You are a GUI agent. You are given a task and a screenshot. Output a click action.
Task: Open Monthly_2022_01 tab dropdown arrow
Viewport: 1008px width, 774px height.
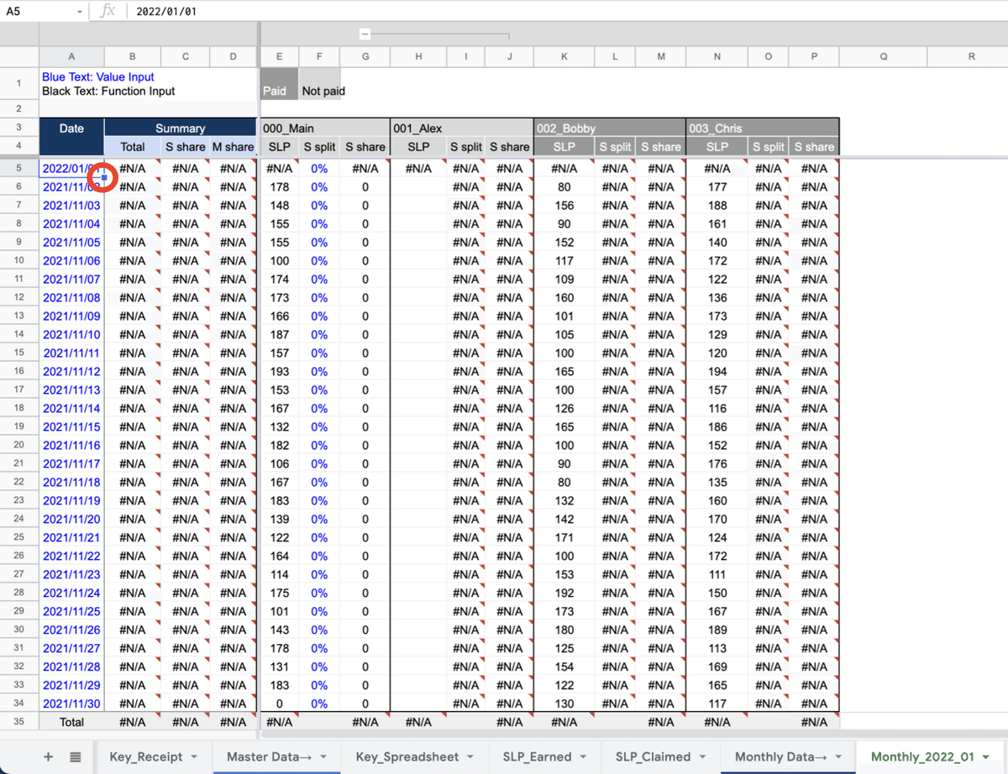tap(985, 757)
